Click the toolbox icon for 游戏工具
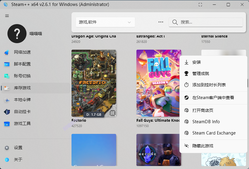The width and height of the screenshot is (249, 169). tap(7, 123)
